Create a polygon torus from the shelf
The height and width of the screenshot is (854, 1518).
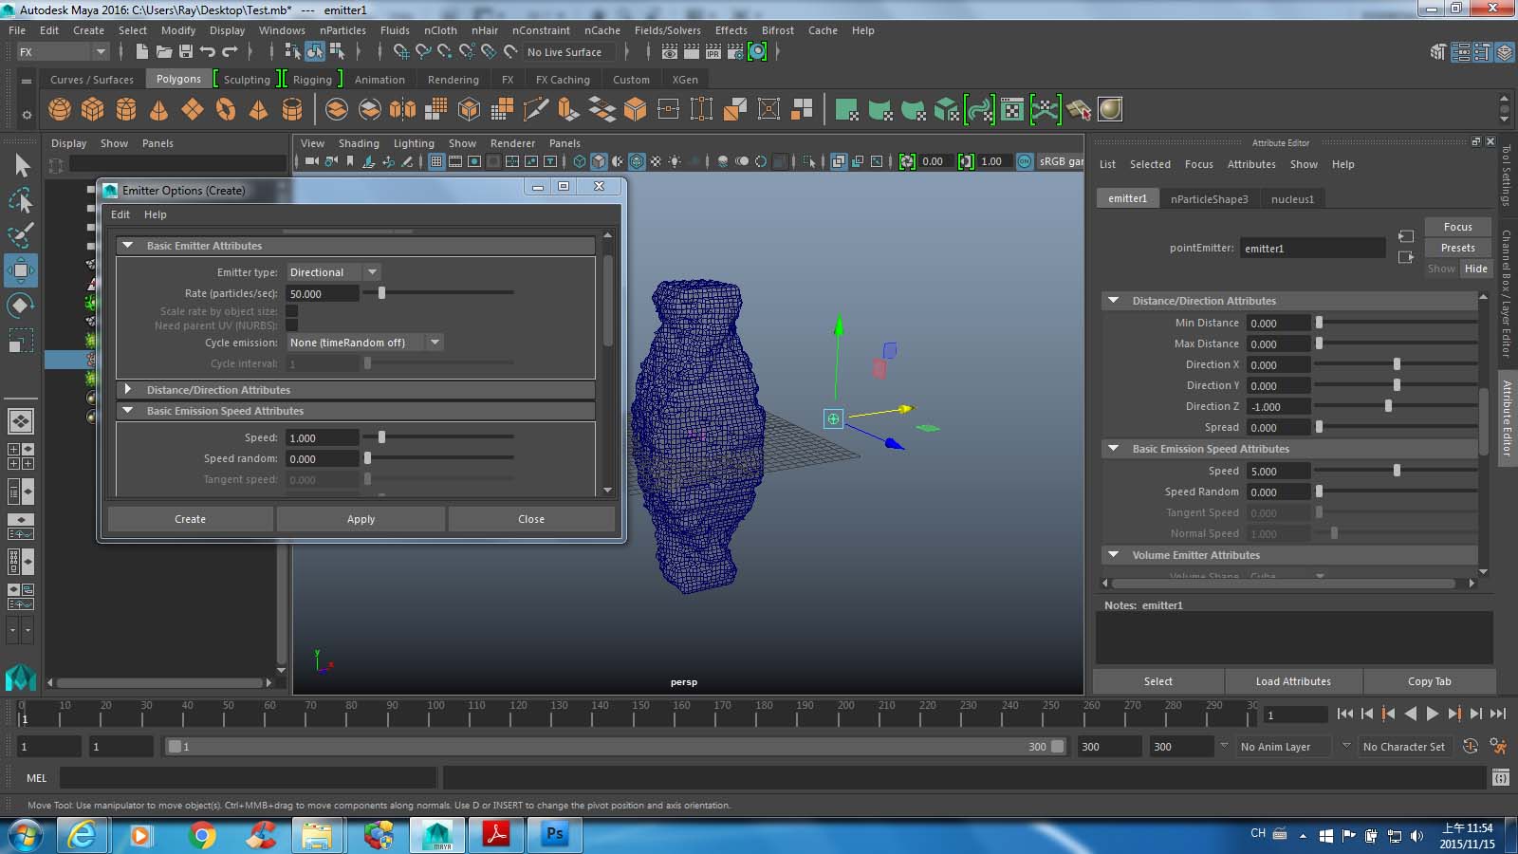click(x=226, y=109)
